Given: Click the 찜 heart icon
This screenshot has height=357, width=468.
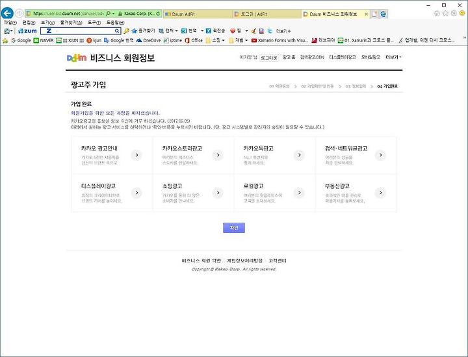Looking at the screenshot, I should [233, 31].
